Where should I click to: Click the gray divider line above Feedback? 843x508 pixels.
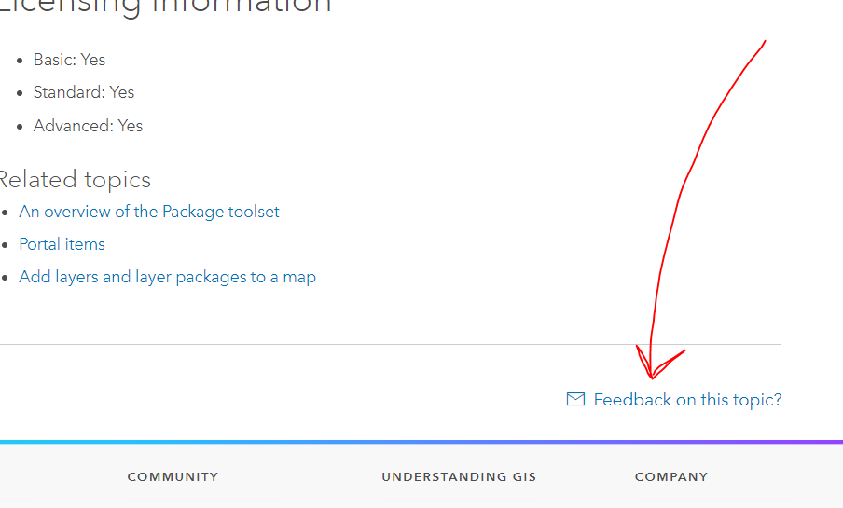391,344
